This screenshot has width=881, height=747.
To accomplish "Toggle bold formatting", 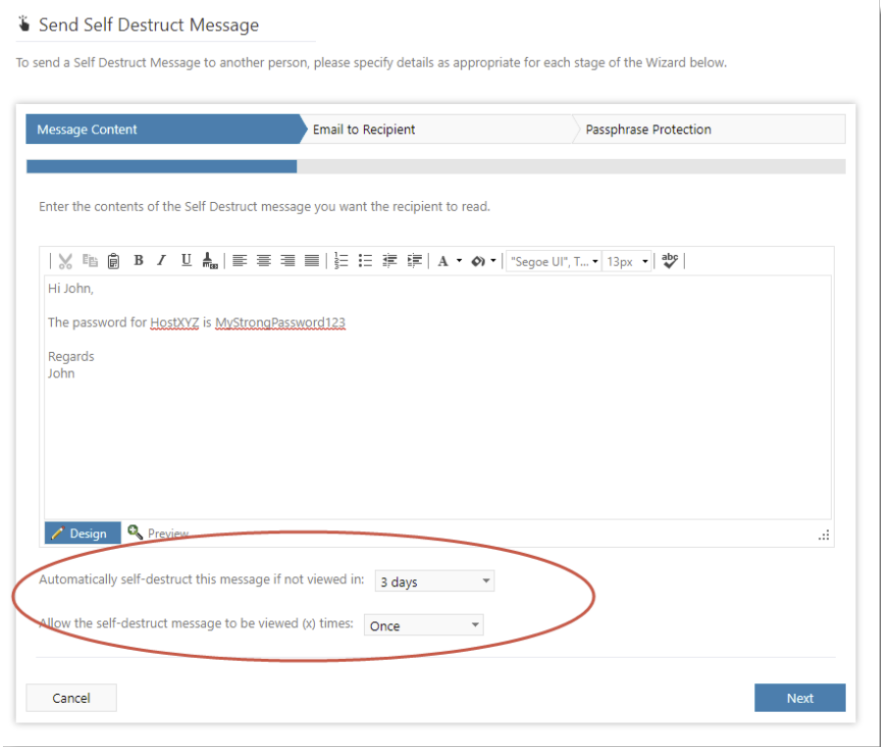I will [x=138, y=261].
